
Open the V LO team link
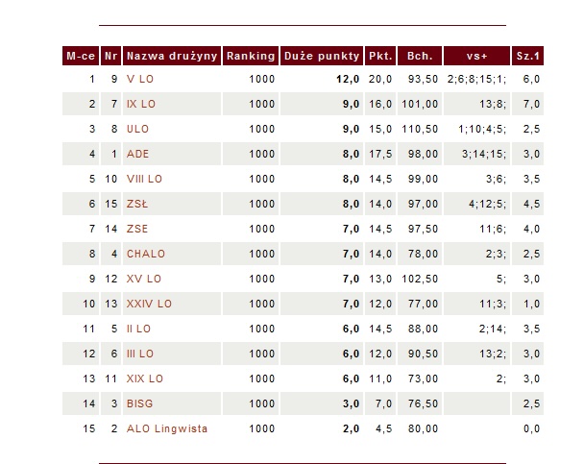click(140, 79)
